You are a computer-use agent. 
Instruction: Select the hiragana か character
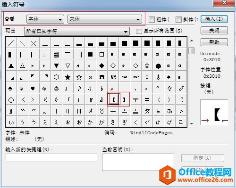click(90, 122)
